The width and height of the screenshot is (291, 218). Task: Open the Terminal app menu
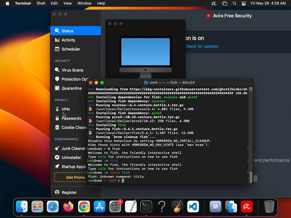[23, 3]
